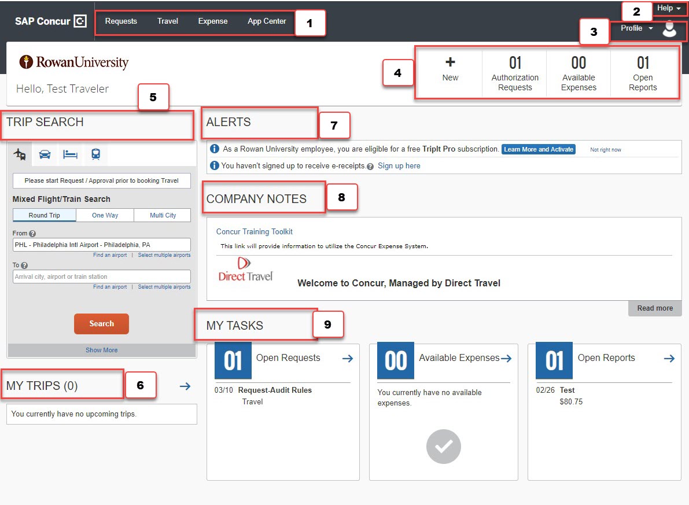Go to the App Center menu
Screen dimensions: 689x505
[267, 21]
